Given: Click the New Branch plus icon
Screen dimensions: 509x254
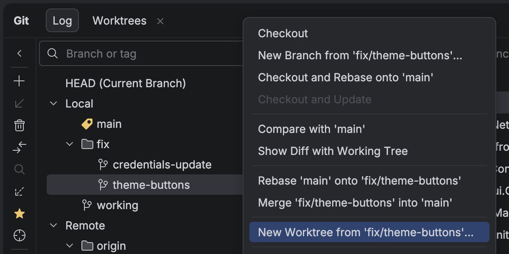Looking at the screenshot, I should (x=20, y=81).
